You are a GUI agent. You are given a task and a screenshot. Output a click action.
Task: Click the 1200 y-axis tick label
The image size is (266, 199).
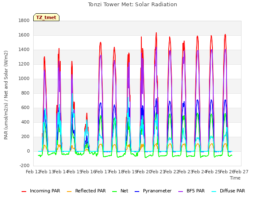[x=24, y=64]
